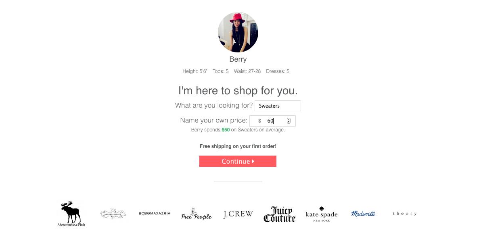The height and width of the screenshot is (235, 504).
Task: Click Berry's profile photo
Action: pos(238,32)
